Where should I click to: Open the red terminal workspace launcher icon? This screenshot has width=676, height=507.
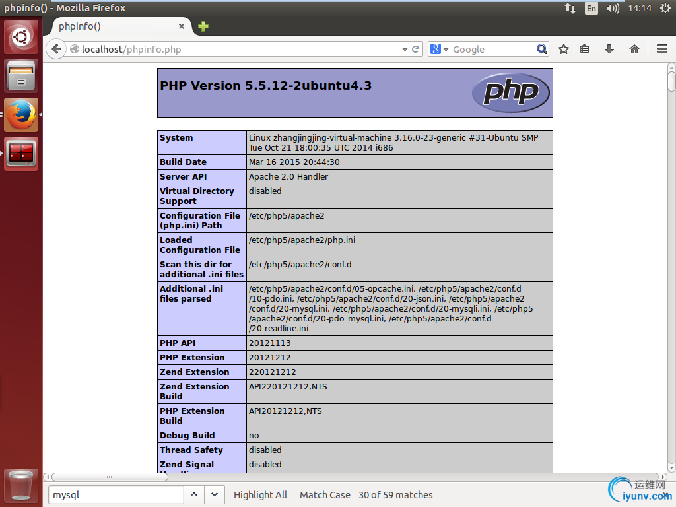pyautogui.click(x=21, y=154)
